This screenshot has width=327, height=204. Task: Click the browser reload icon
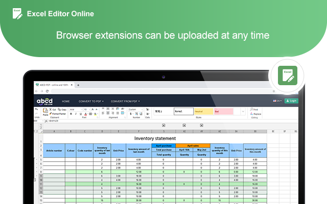(47, 91)
